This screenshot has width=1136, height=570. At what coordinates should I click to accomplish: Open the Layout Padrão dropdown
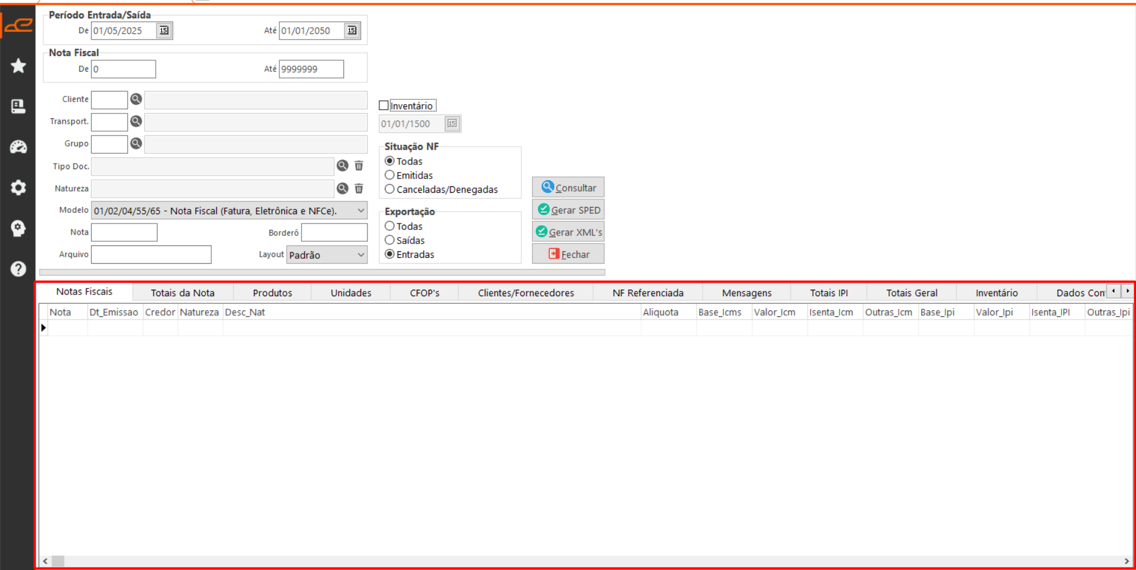pos(361,255)
